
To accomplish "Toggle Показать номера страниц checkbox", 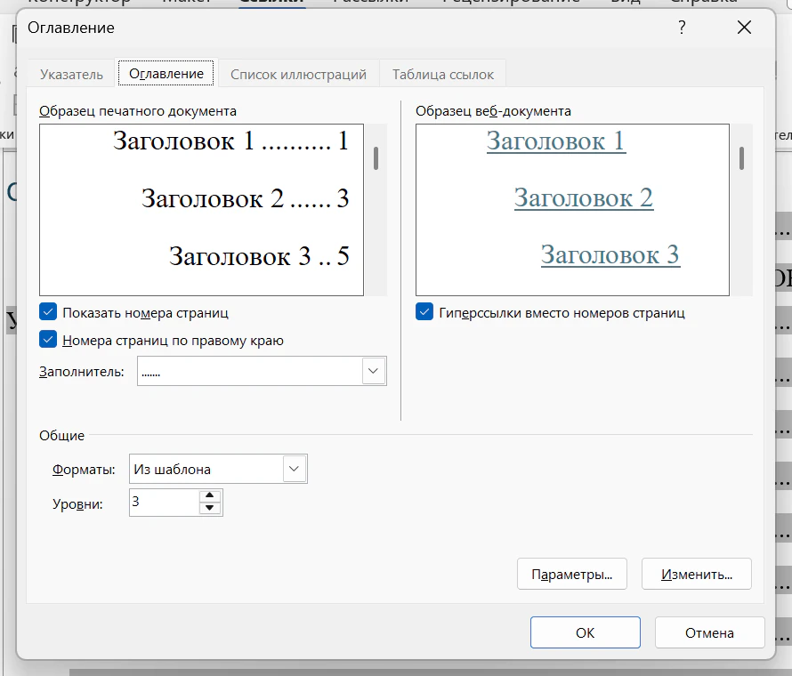I will click(x=48, y=312).
